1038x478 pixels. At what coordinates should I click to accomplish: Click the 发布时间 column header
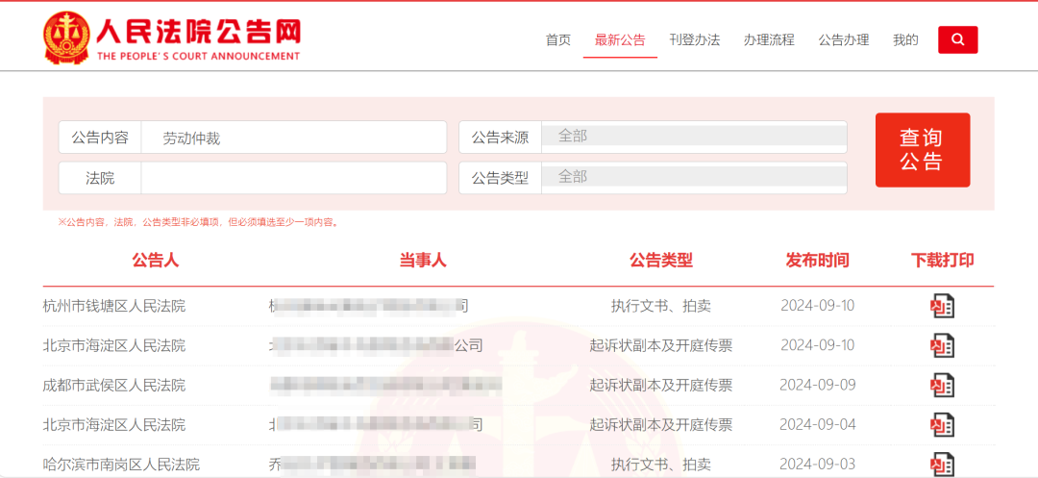click(818, 261)
